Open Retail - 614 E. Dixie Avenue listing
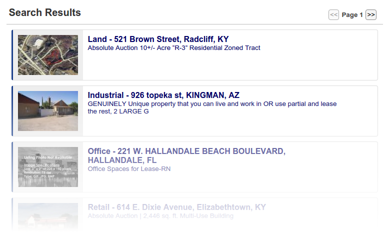Screen dimensions: 387x251 point(176,207)
